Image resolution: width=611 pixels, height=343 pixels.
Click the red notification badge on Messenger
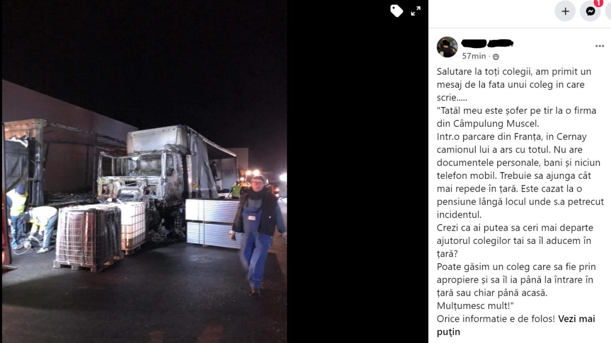598,3
